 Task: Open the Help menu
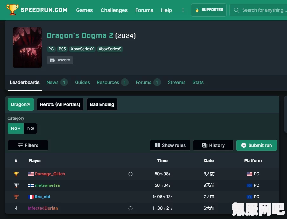166,10
